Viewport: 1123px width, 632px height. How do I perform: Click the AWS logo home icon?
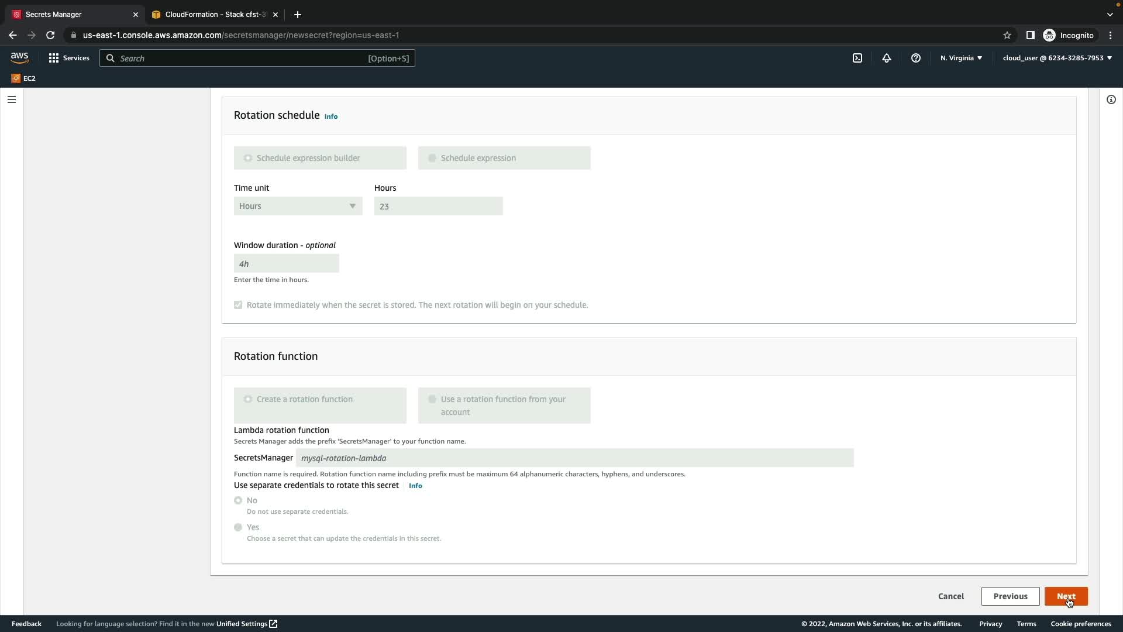pyautogui.click(x=19, y=57)
